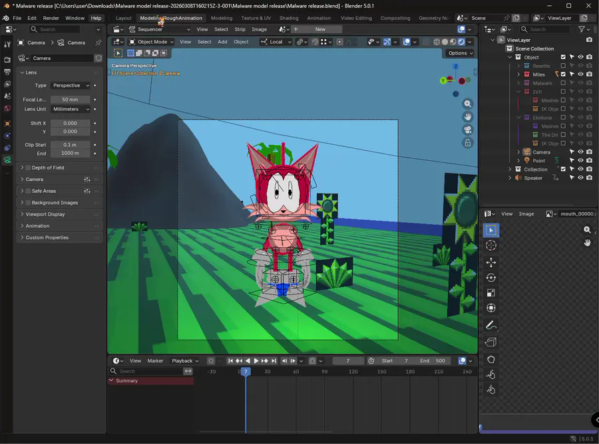Click the lock camera to view icon
This screenshot has width=599, height=444.
468,143
